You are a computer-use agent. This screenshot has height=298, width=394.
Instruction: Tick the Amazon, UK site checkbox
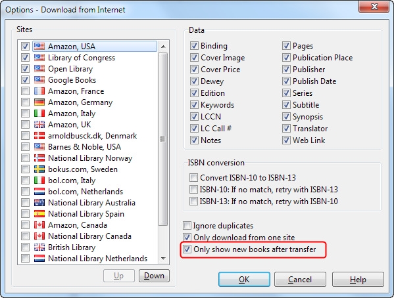pos(26,125)
